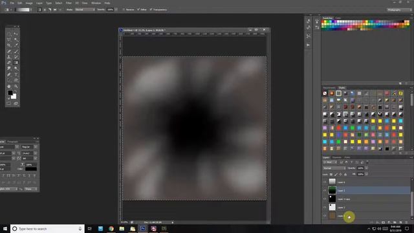
Task: Click lock transparent pixels icon
Action: pyautogui.click(x=331, y=174)
